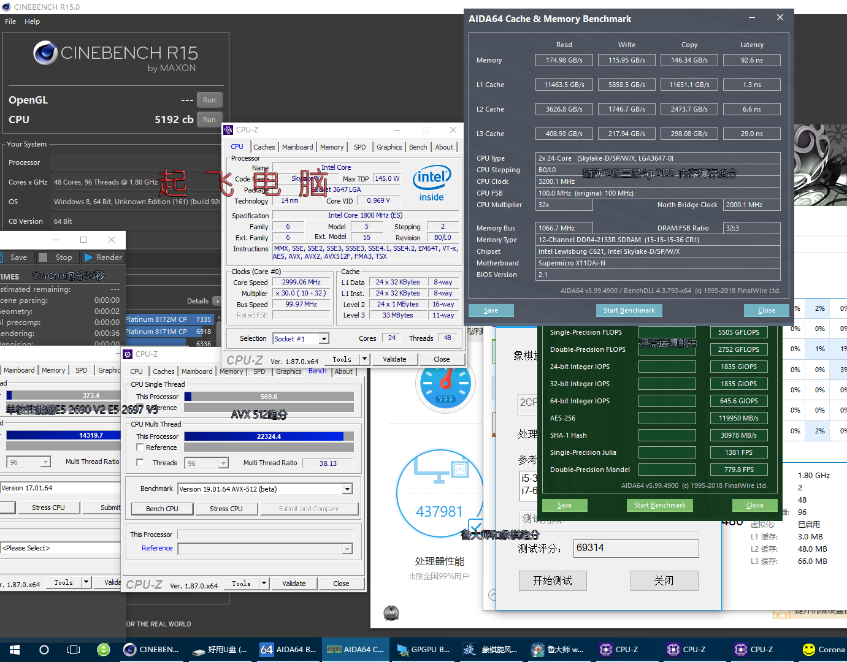Expand the Details arrow in Cinebench ranking
The width and height of the screenshot is (847, 662).
click(x=217, y=301)
